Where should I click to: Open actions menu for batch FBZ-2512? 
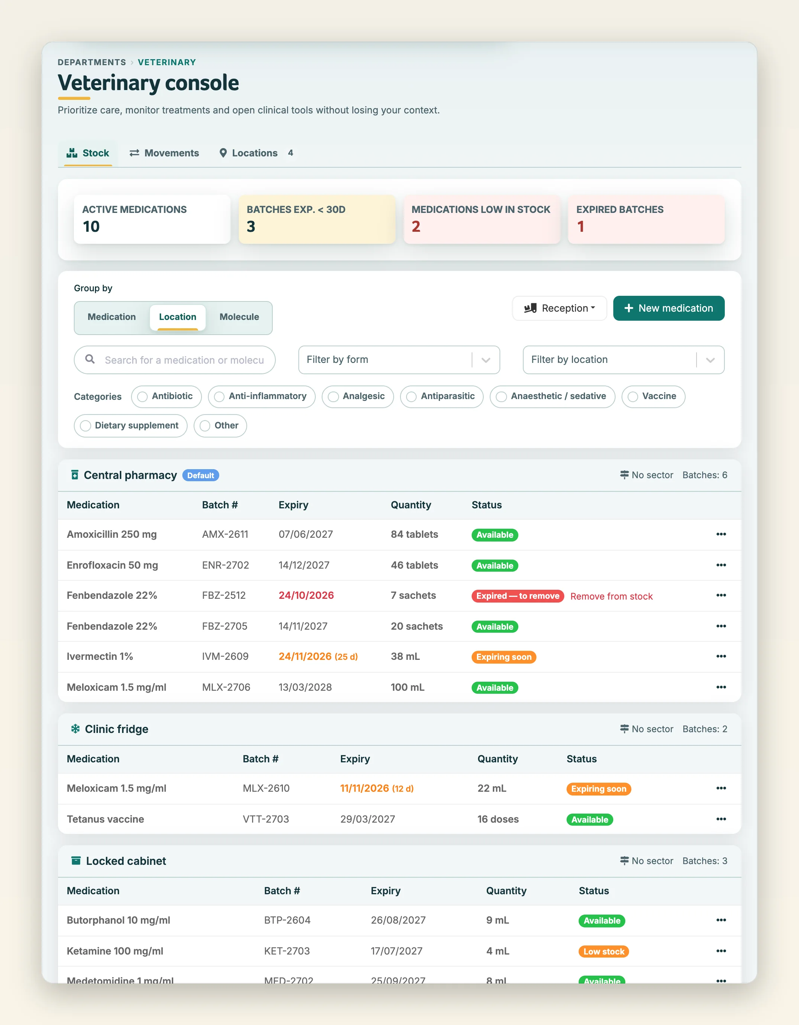click(721, 595)
